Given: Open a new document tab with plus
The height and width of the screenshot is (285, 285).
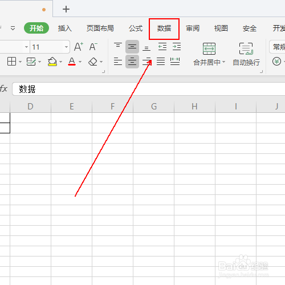Looking at the screenshot, I should click(x=66, y=9).
